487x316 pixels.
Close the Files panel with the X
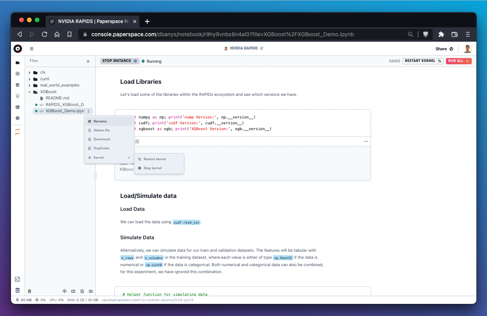point(88,61)
